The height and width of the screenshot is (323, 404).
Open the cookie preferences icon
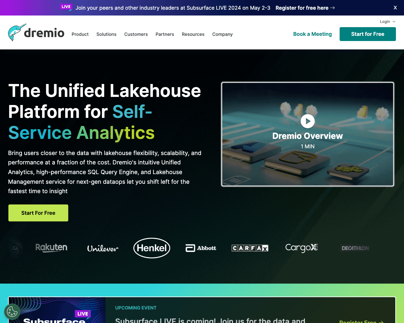coord(12,312)
